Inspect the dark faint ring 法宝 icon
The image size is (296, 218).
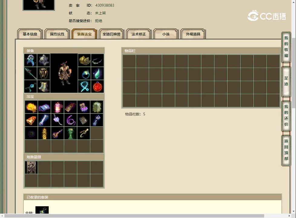(x=31, y=133)
